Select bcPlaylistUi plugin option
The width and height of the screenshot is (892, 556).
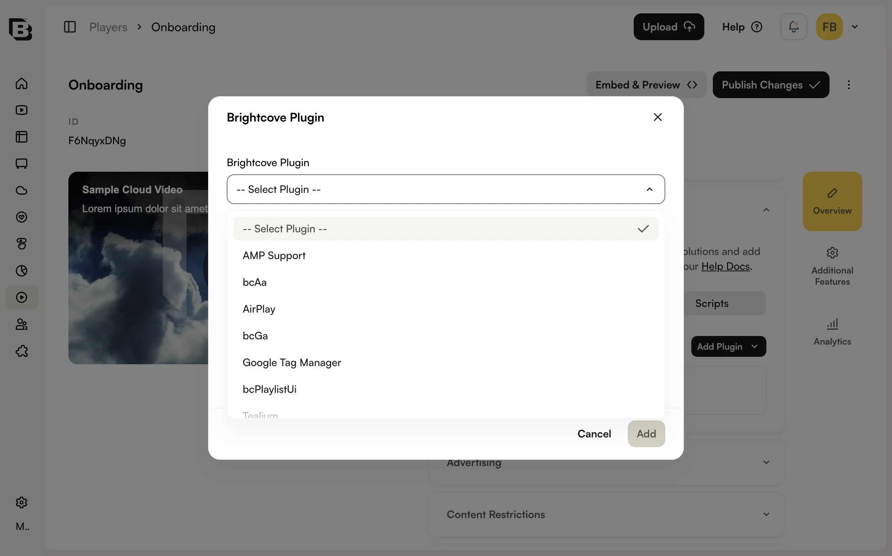click(446, 389)
